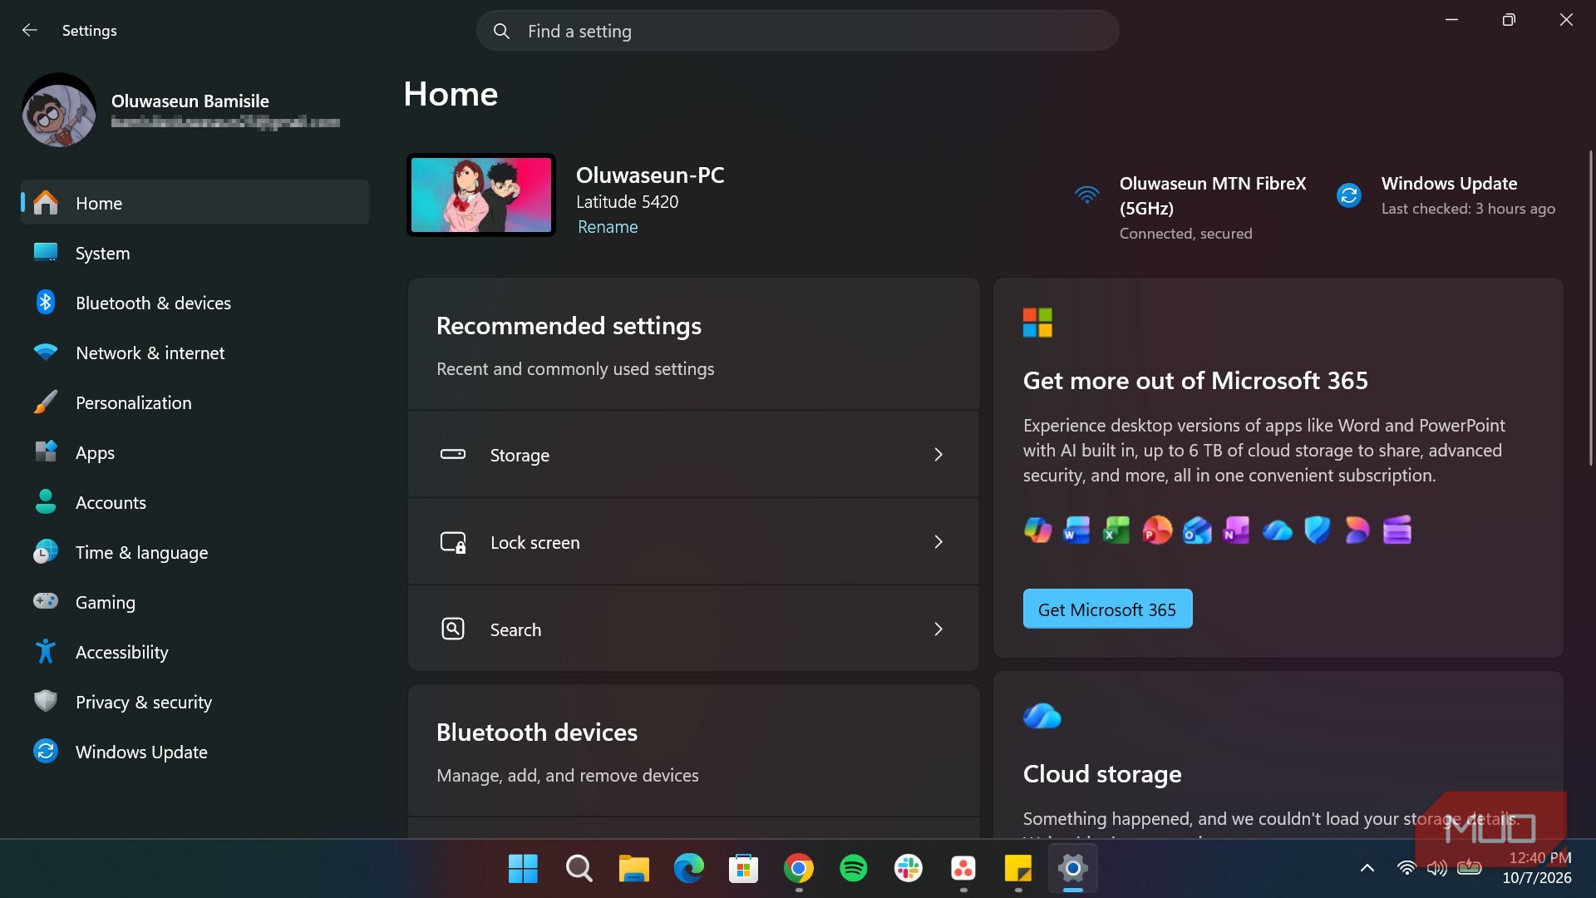Expand the Search settings row chevron

click(x=938, y=629)
